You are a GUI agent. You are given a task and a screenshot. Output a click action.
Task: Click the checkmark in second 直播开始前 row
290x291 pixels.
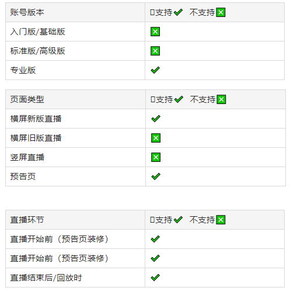[x=155, y=258]
